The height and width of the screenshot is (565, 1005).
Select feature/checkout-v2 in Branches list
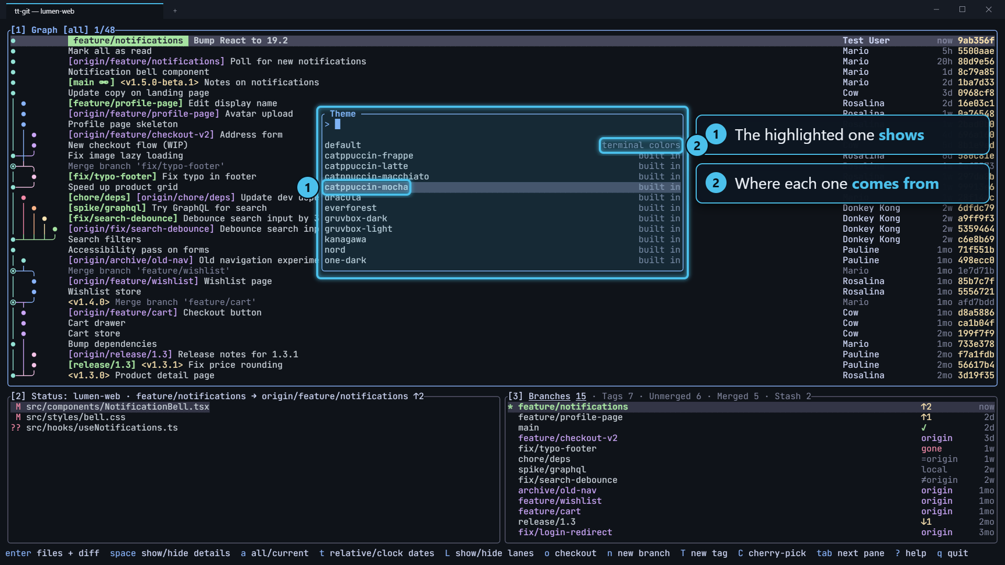751,438
